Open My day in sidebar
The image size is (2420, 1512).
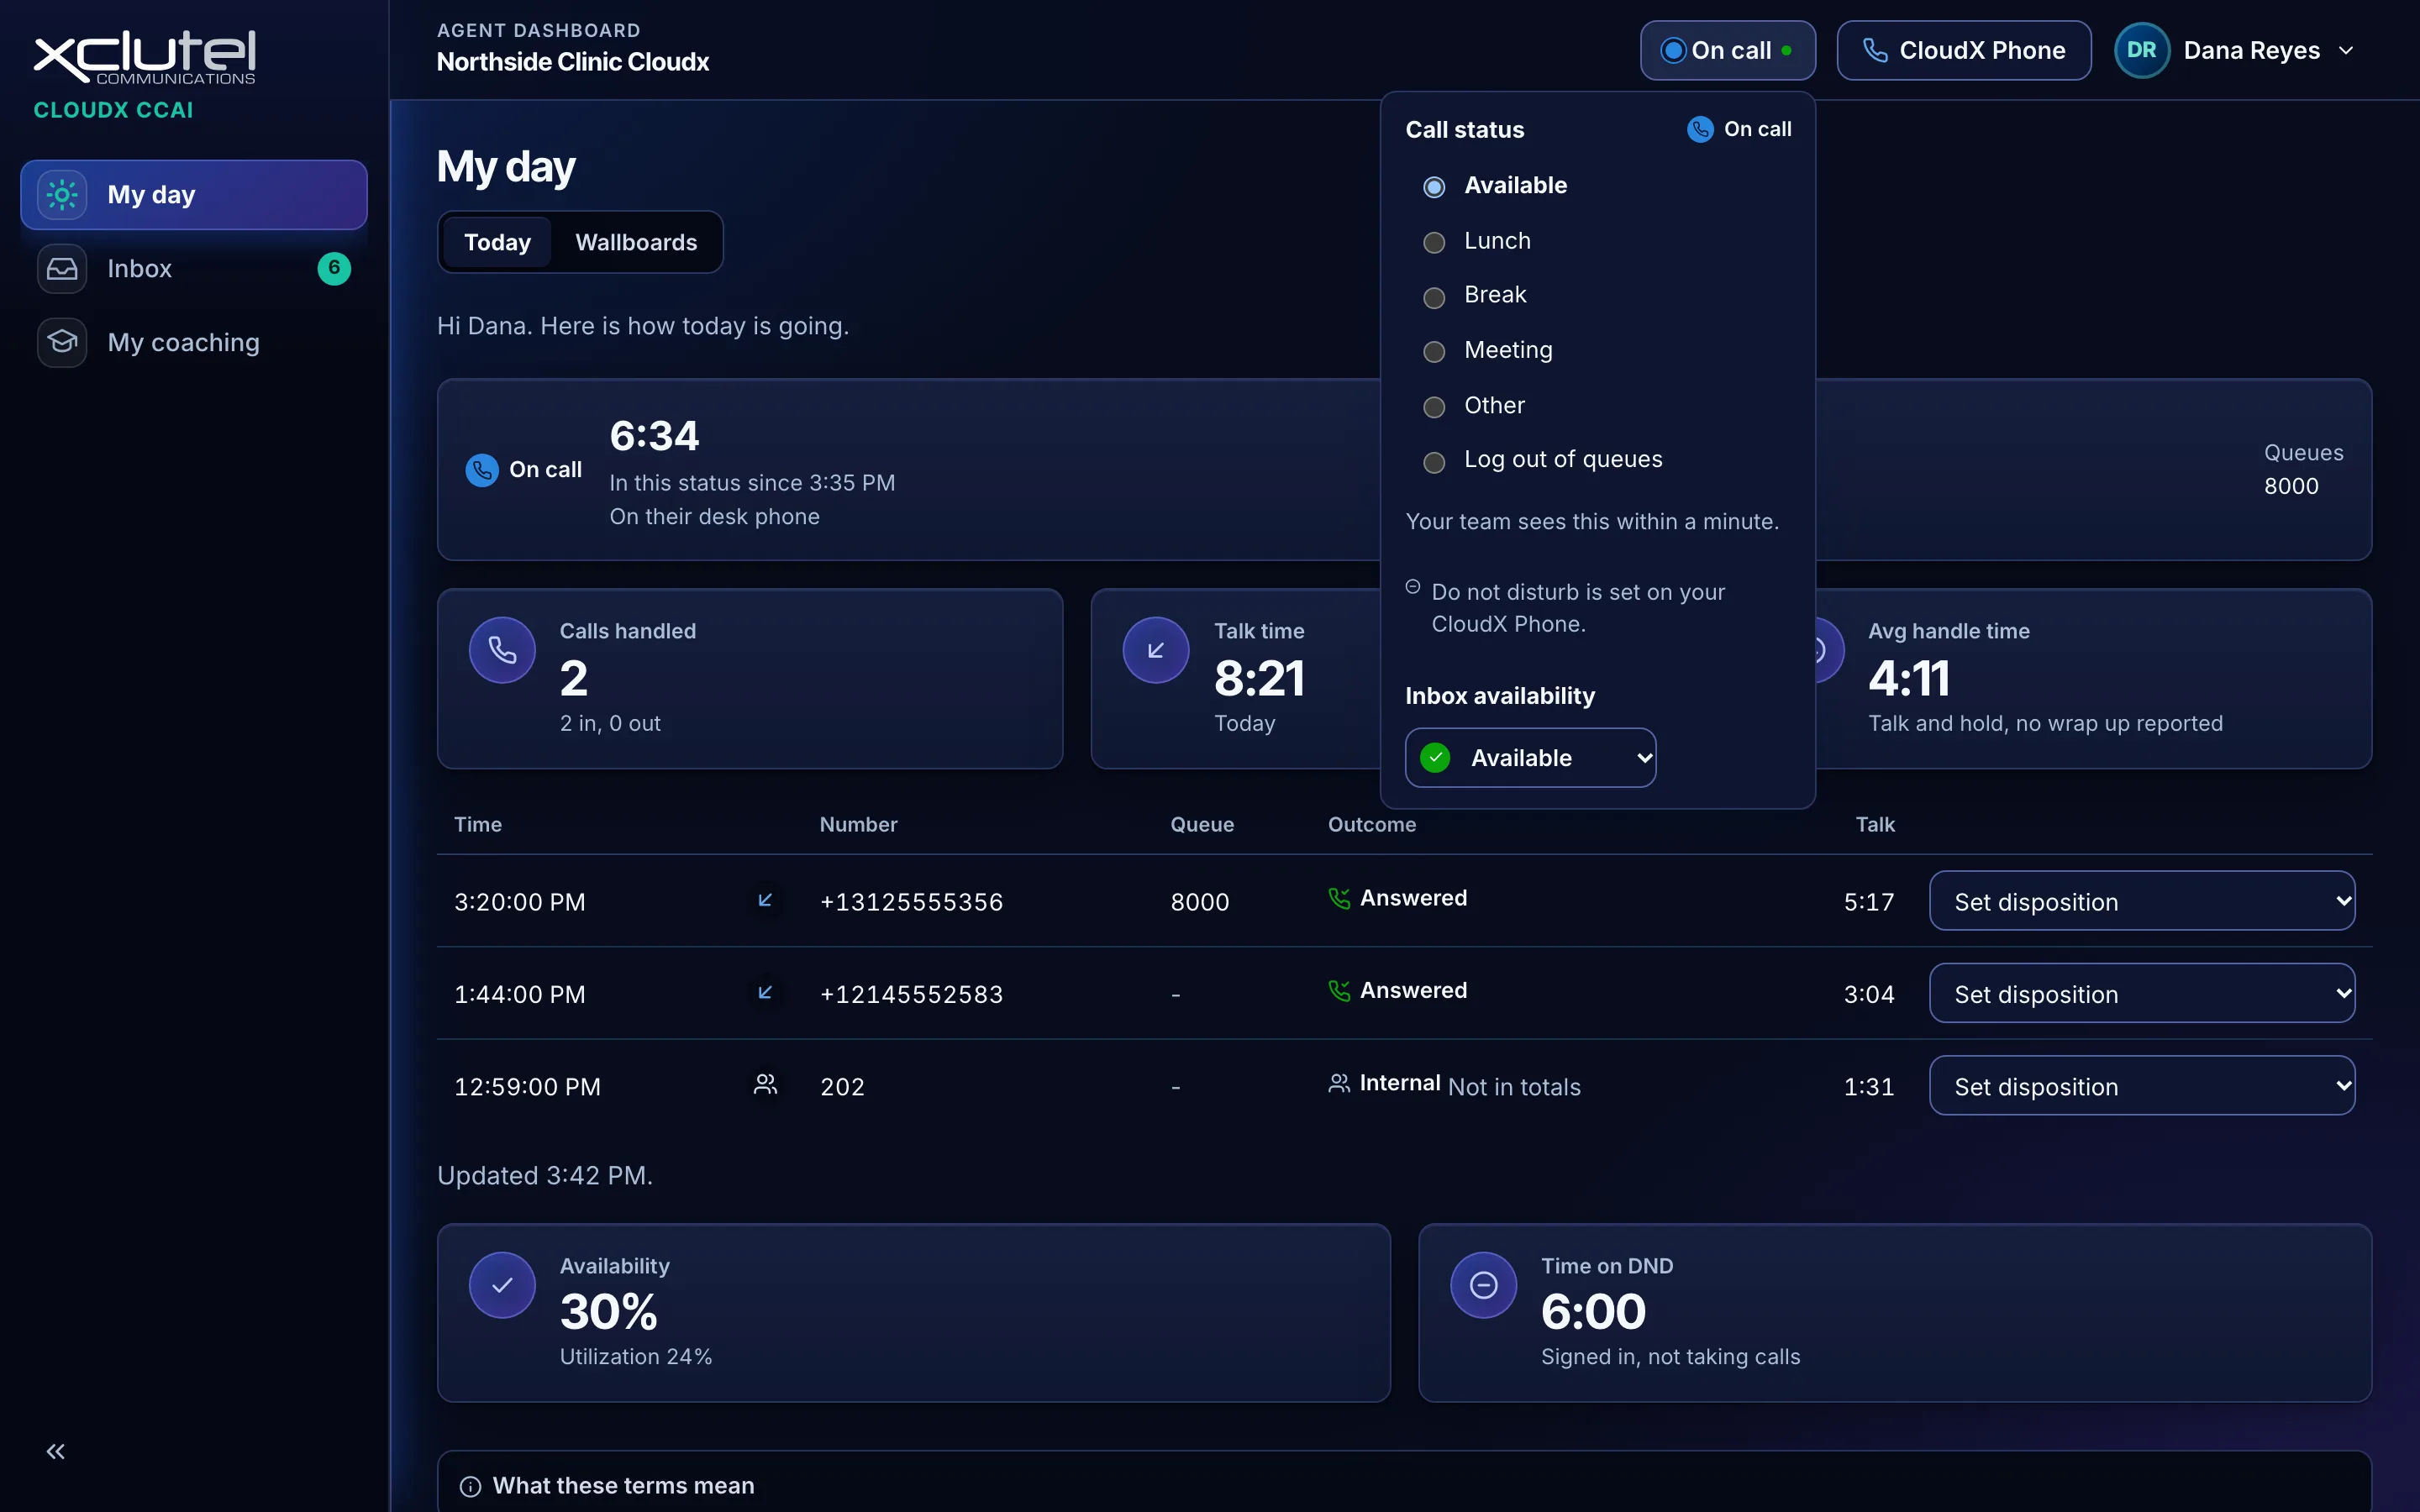[x=194, y=195]
